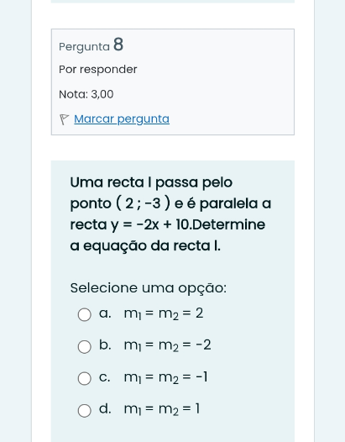The width and height of the screenshot is (345, 442).
Task: Click the Pergunta heading label
Action: 84,47
